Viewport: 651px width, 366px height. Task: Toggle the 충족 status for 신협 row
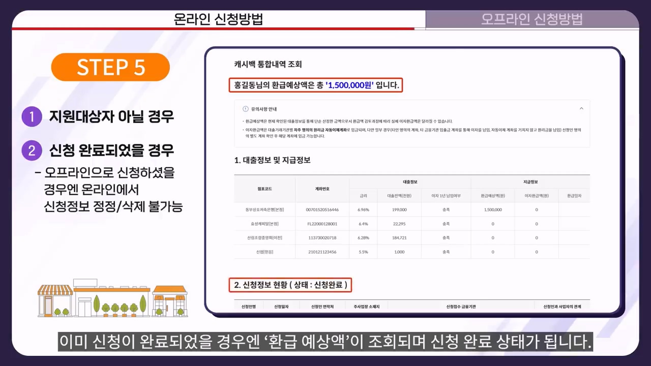[446, 252]
